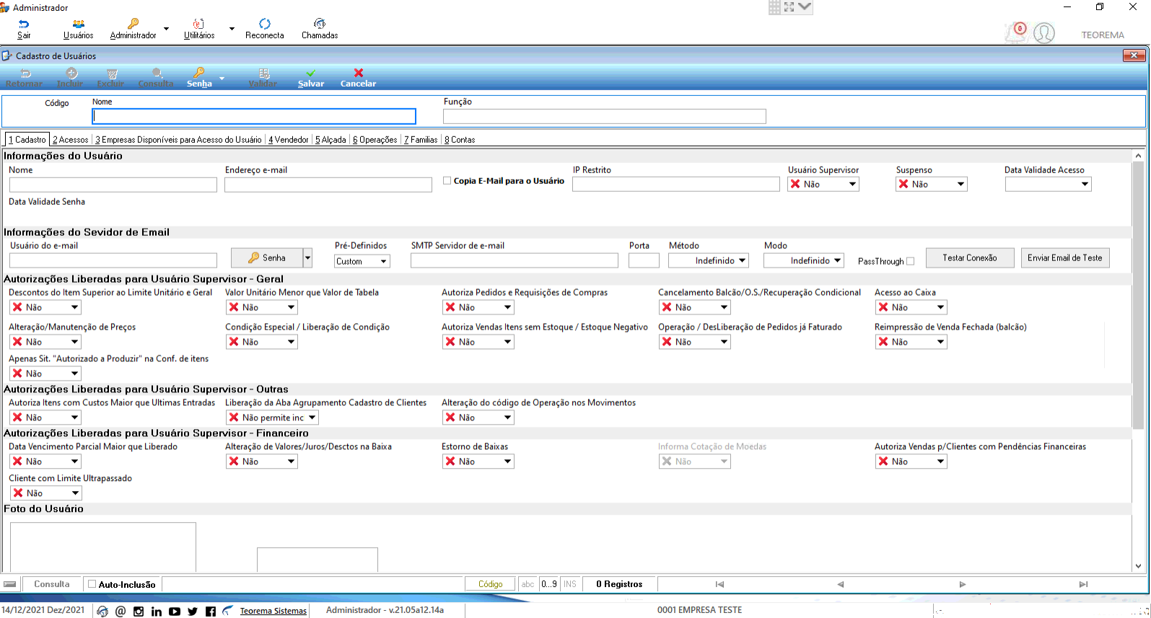
Task: Click the Porta input field
Action: point(644,261)
